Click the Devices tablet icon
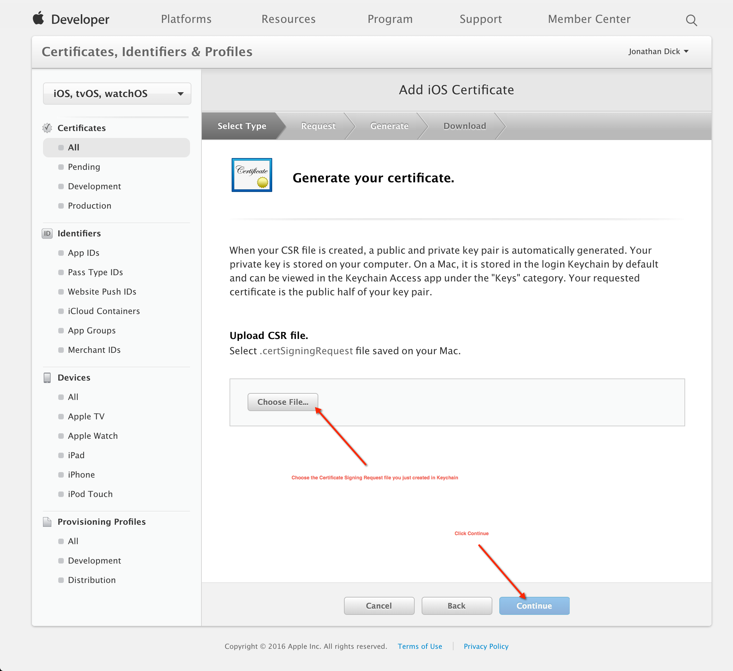 [47, 378]
